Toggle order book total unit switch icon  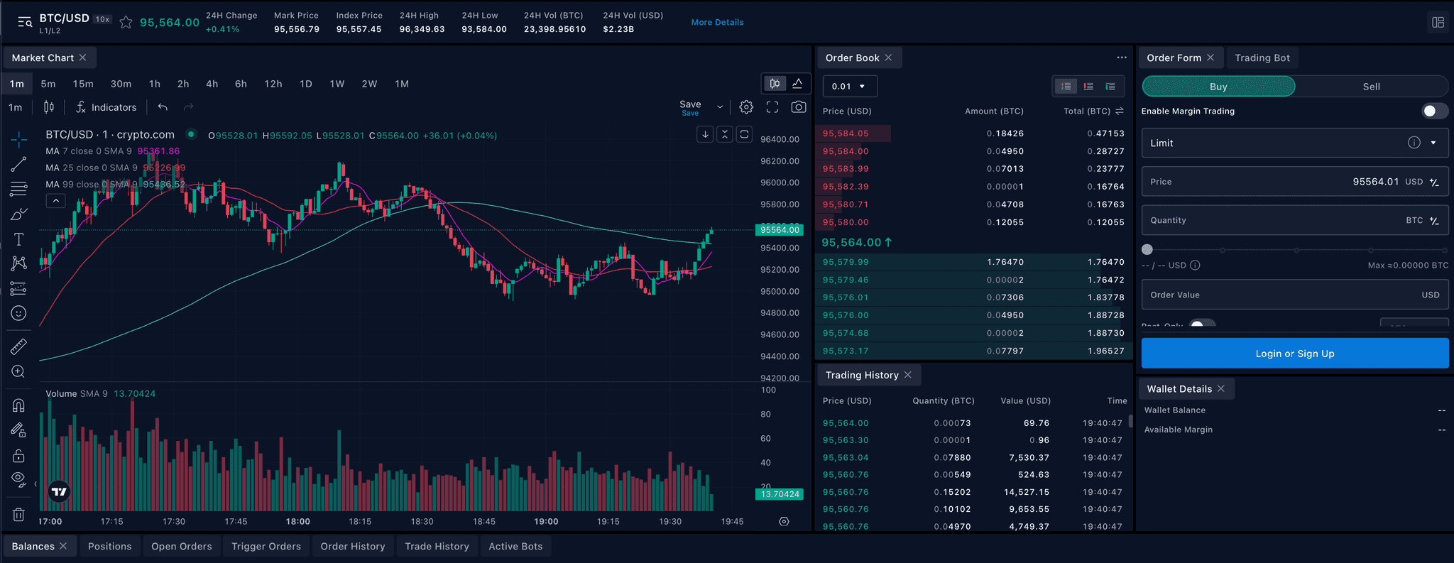[x=1120, y=111]
